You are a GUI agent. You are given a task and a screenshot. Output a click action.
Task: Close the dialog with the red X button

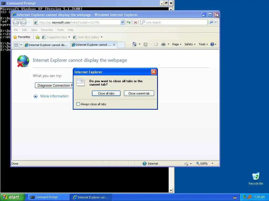coord(154,72)
